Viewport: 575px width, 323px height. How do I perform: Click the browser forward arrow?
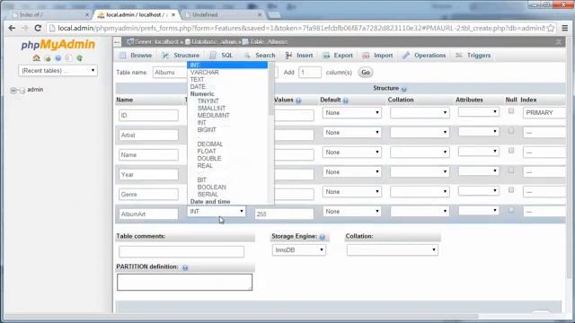pyautogui.click(x=24, y=28)
